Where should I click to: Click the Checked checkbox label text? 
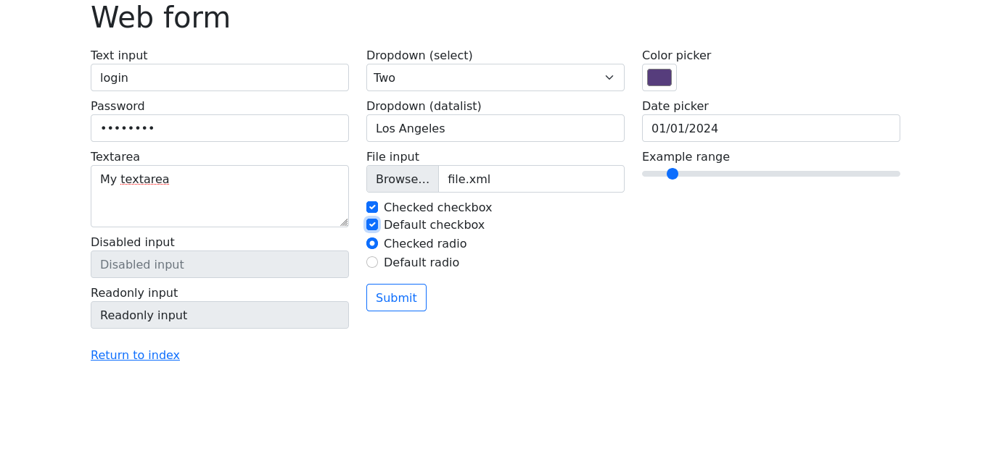[x=437, y=207]
